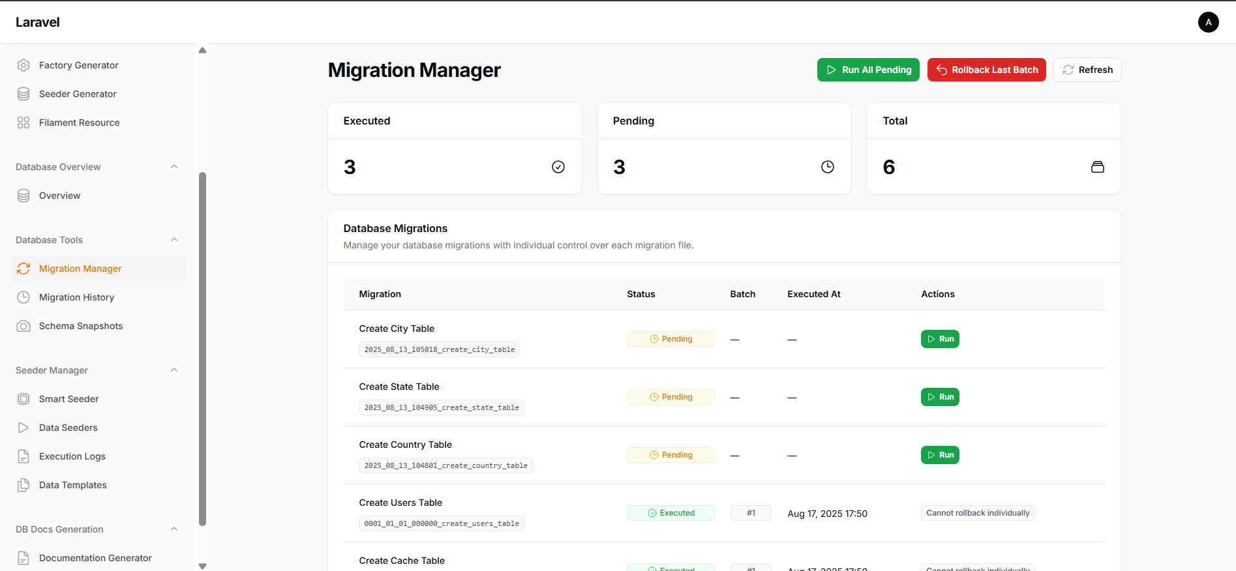The height and width of the screenshot is (571, 1236).
Task: Click Pending badge for Create State Table
Action: click(x=671, y=397)
